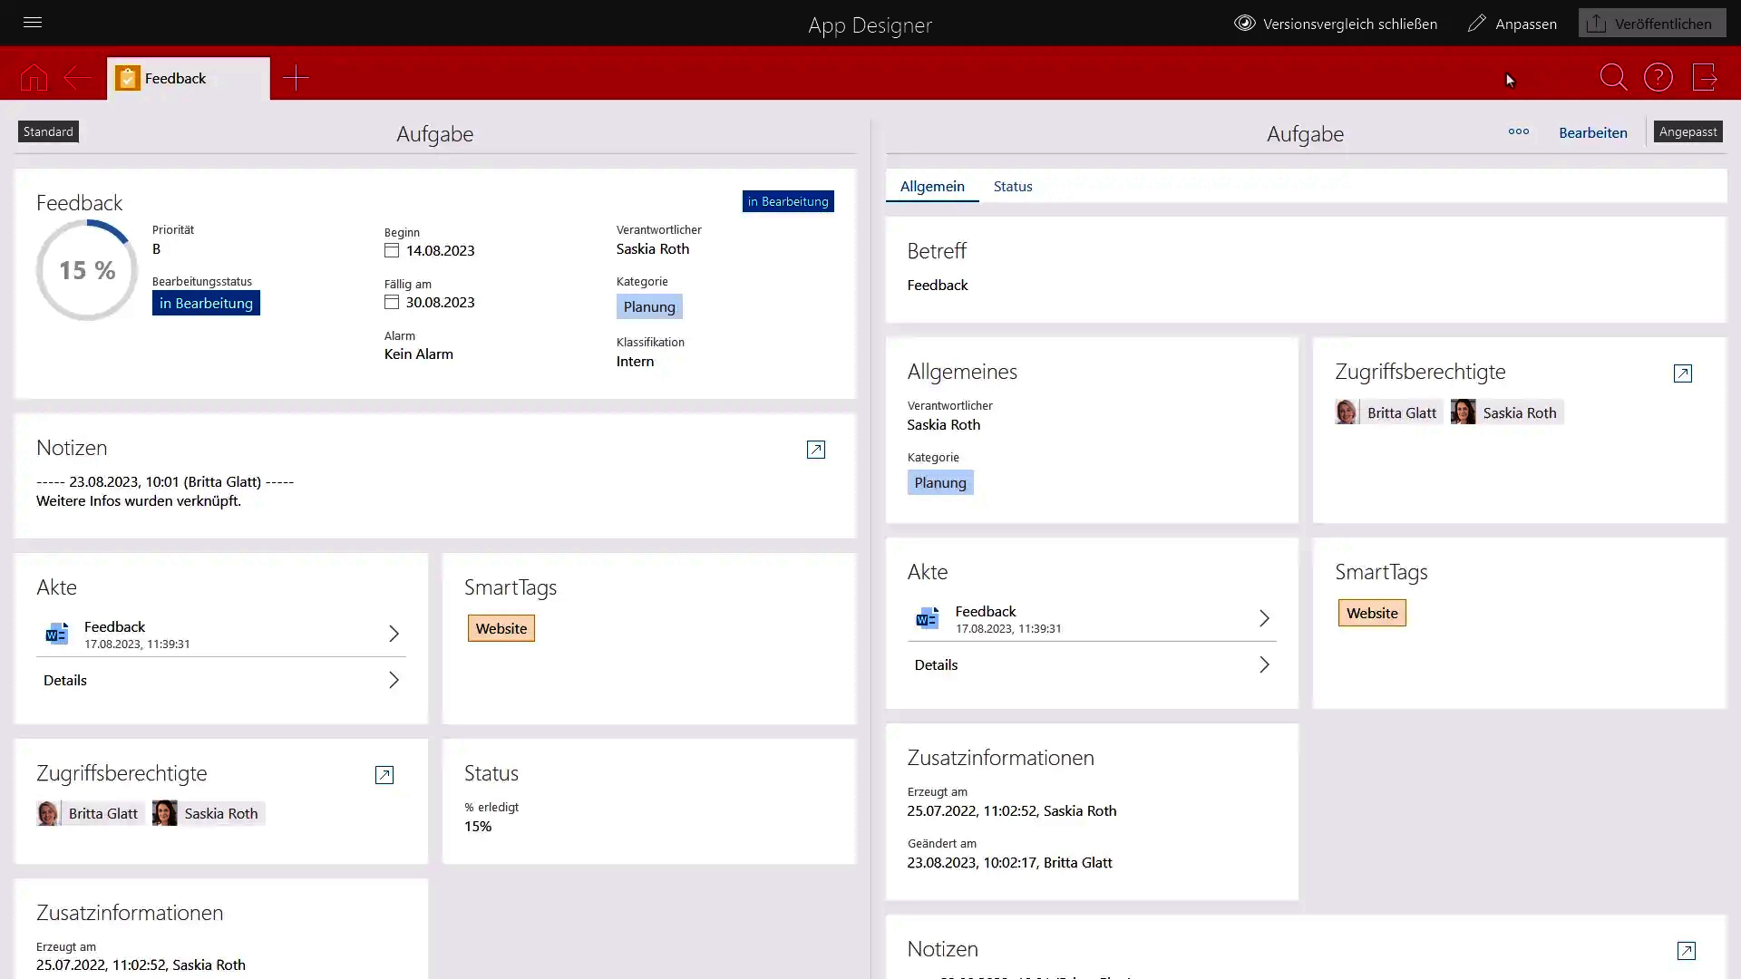Image resolution: width=1741 pixels, height=979 pixels.
Task: Expand Notizen in left panel
Action: tap(815, 450)
